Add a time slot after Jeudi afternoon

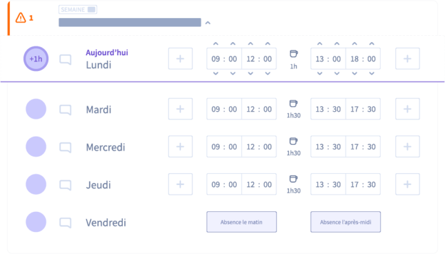coord(407,184)
